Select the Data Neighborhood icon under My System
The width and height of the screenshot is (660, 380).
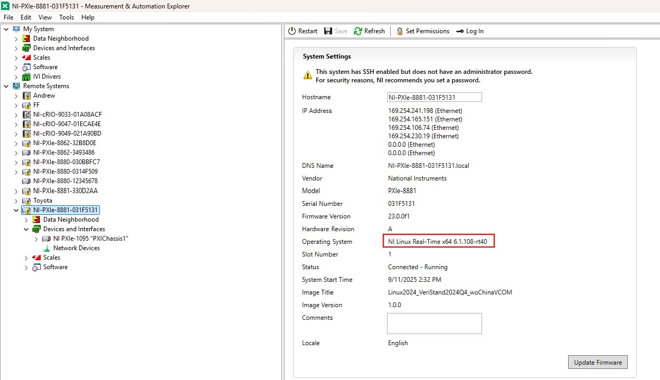[x=26, y=39]
